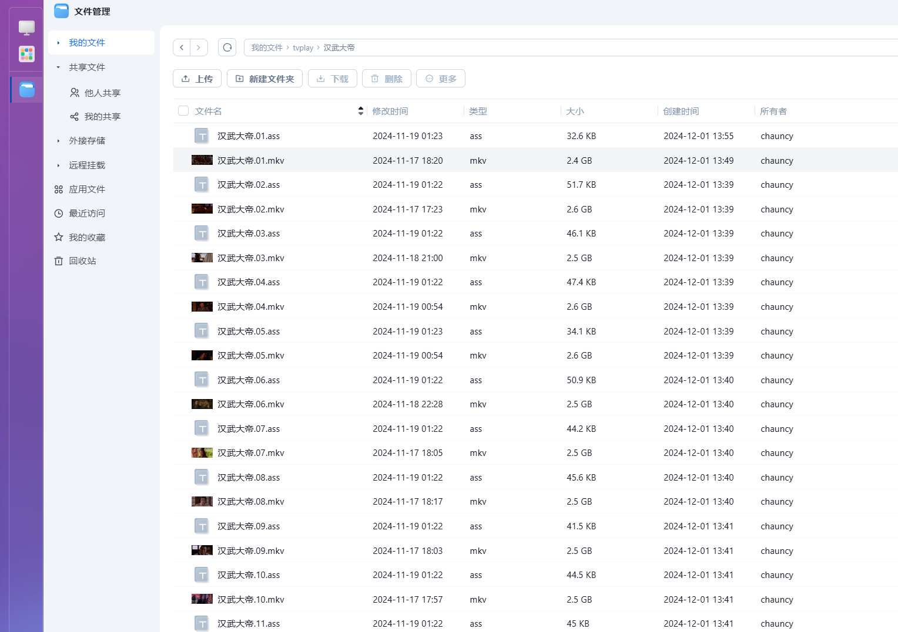
Task: Click the 最近访问 clock icon
Action: point(59,214)
